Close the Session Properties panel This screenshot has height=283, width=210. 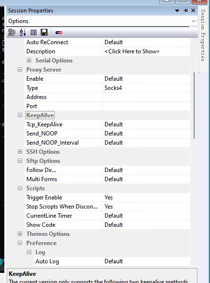point(193,11)
